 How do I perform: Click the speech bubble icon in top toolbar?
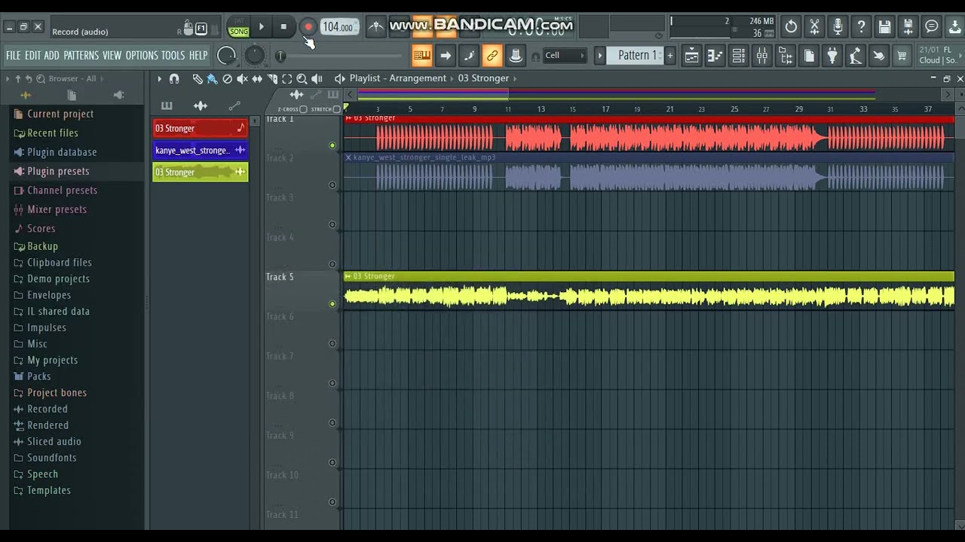[931, 27]
